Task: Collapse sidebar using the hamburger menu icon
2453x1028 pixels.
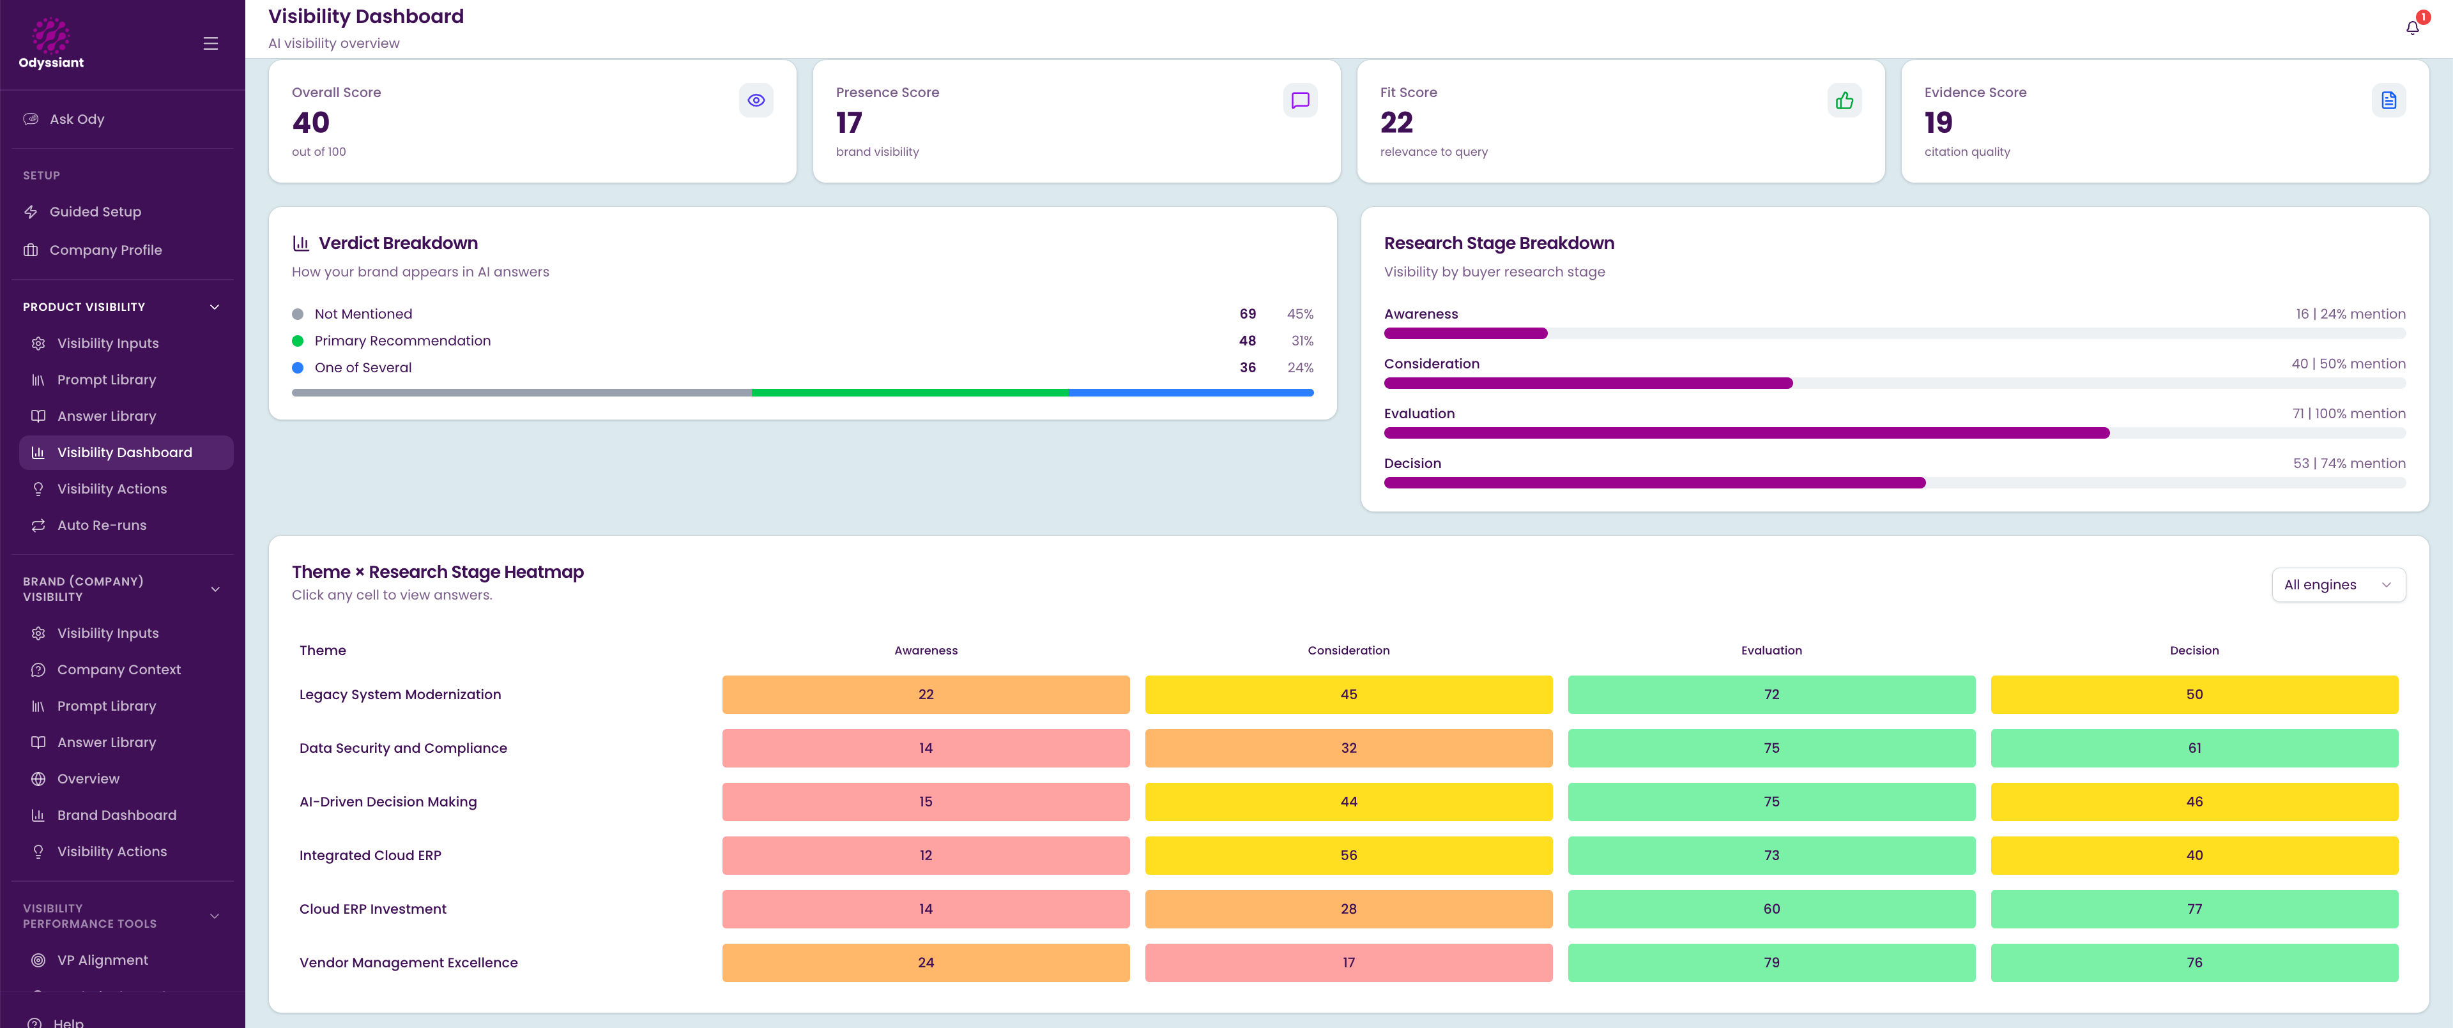Action: [210, 44]
